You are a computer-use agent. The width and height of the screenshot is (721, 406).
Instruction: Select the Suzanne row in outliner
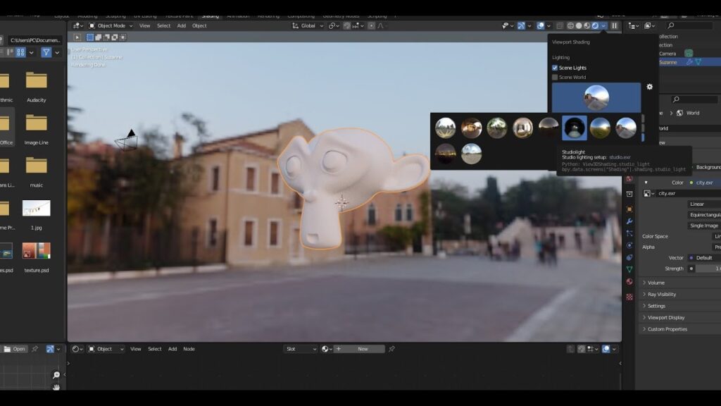point(690,62)
